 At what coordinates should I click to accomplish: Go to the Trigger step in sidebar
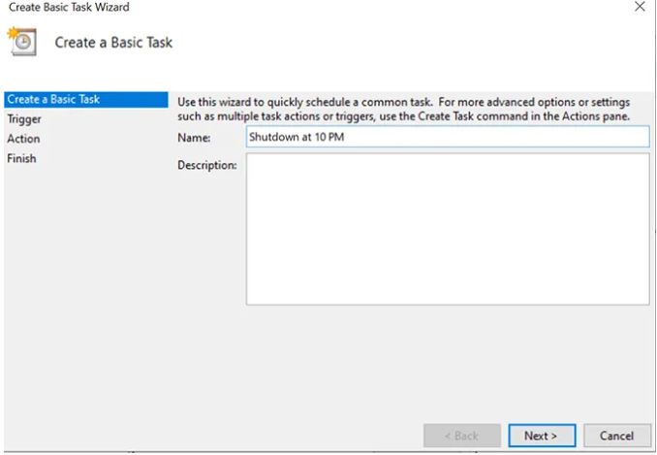pyautogui.click(x=24, y=119)
